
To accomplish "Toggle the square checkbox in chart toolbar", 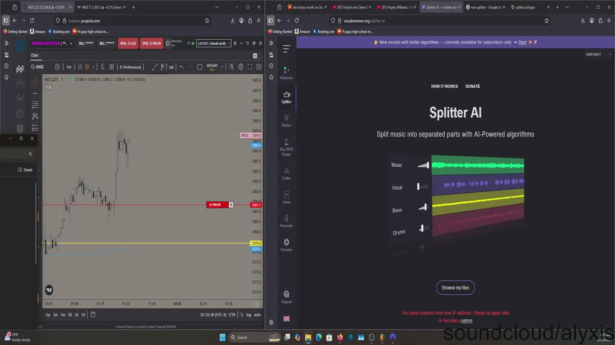I will tap(200, 67).
